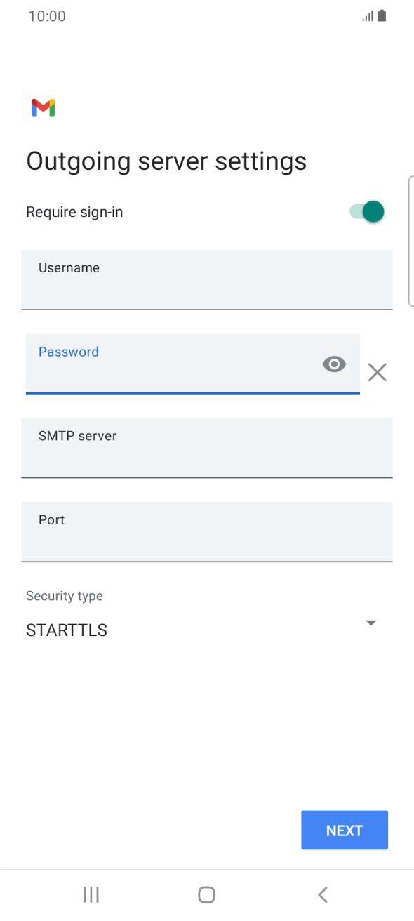Screen dimensions: 414x921
Task: Hide the password by tapping the eye icon
Action: tap(334, 364)
